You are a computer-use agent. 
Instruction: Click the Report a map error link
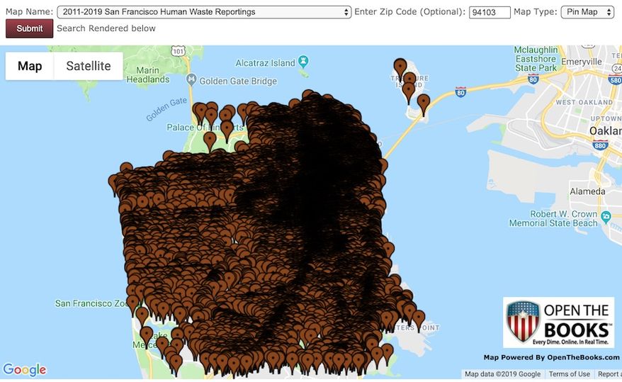click(609, 374)
